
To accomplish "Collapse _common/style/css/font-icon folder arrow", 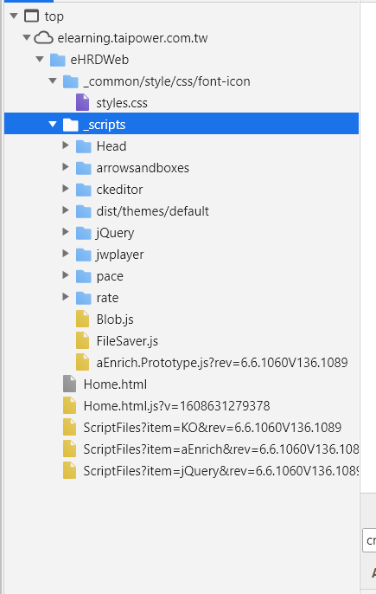I will click(x=53, y=81).
